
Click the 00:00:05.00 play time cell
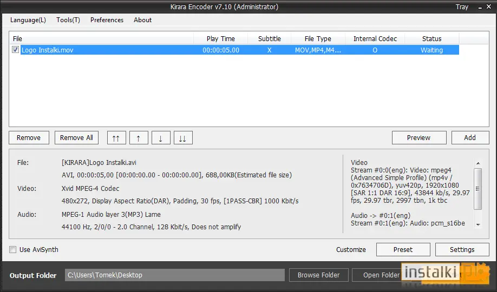[221, 50]
